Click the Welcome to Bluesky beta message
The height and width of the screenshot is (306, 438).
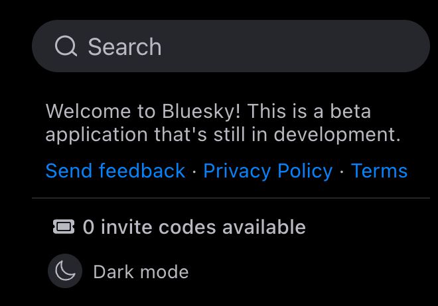[222, 123]
